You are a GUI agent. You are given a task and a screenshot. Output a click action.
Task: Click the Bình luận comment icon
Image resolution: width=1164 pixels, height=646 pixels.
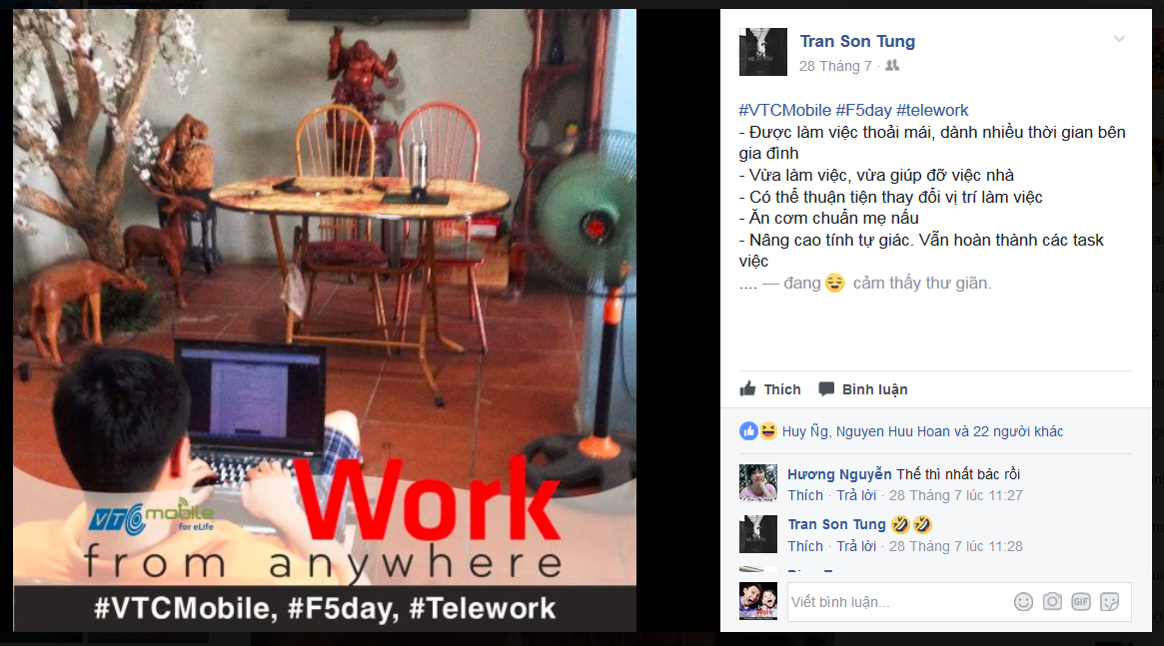click(x=825, y=389)
